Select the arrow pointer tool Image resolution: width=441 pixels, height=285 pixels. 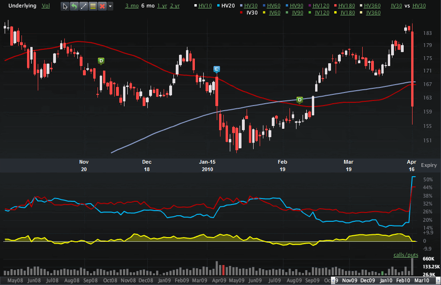point(65,6)
